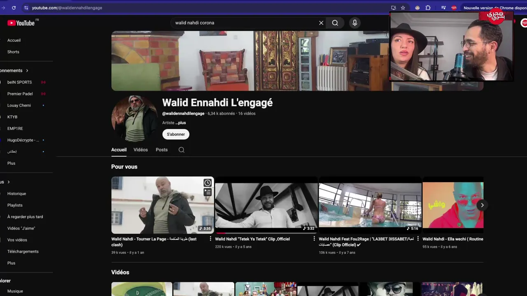The height and width of the screenshot is (296, 527).
Task: Open the YouTube account avatar, top right
Action: pos(524,23)
